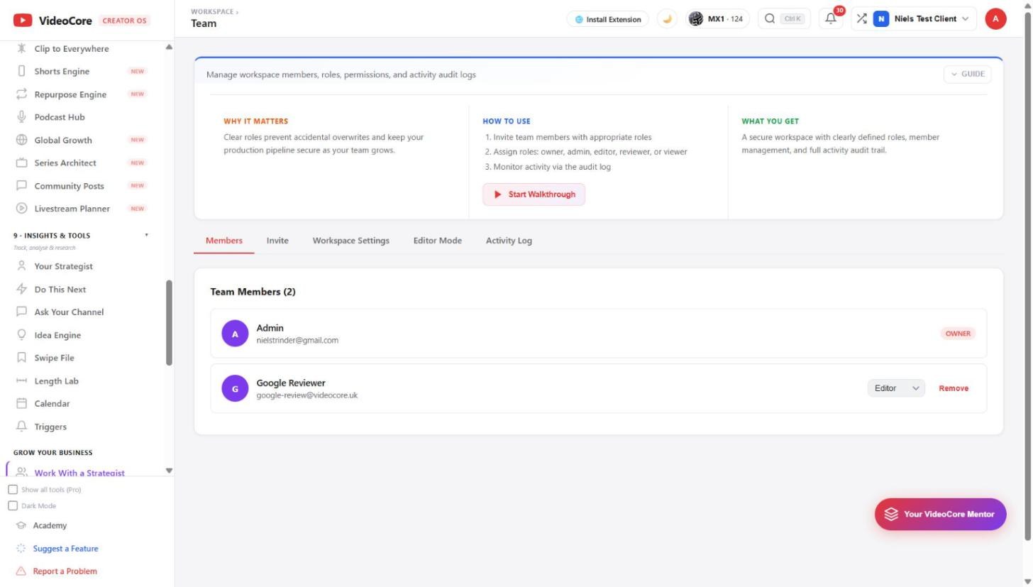Screen dimensions: 1033x587
Task: Click the sidebar vertical scrollbar thumb
Action: coord(169,323)
